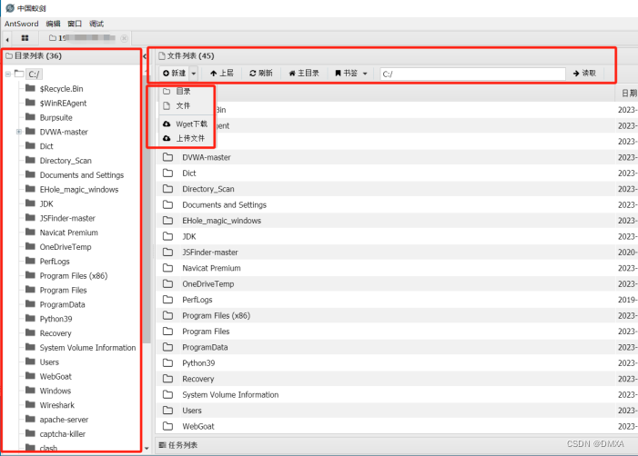The height and width of the screenshot is (456, 638).
Task: Click DVWA-master folder icon in file list
Action: coord(167,157)
